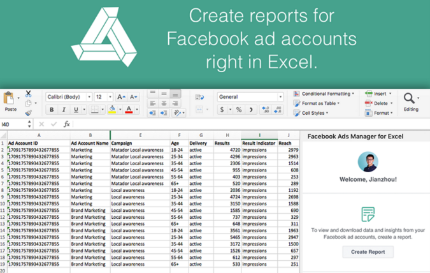Toggle Underline formatting
The height and width of the screenshot is (273, 430).
[x=76, y=110]
